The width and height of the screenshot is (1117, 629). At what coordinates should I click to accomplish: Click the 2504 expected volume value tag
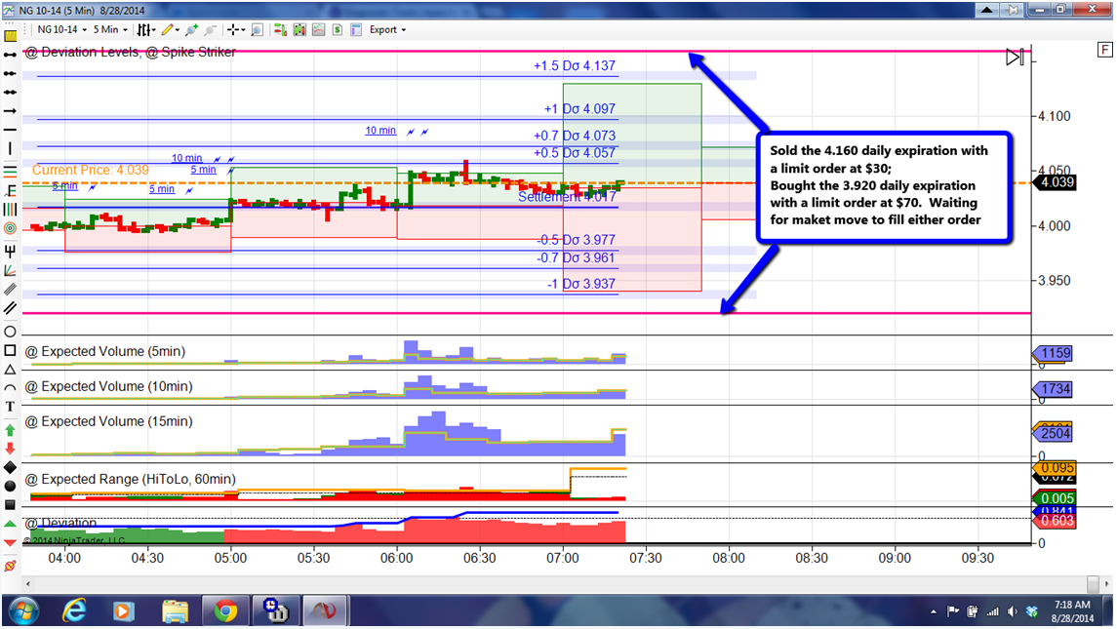[1055, 434]
